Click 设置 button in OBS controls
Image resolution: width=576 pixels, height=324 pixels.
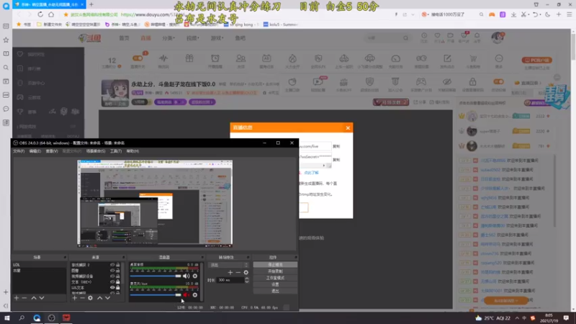coord(275,284)
